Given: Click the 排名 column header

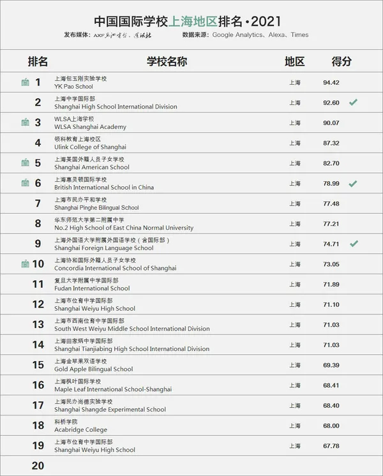Looking at the screenshot, I should tap(38, 61).
